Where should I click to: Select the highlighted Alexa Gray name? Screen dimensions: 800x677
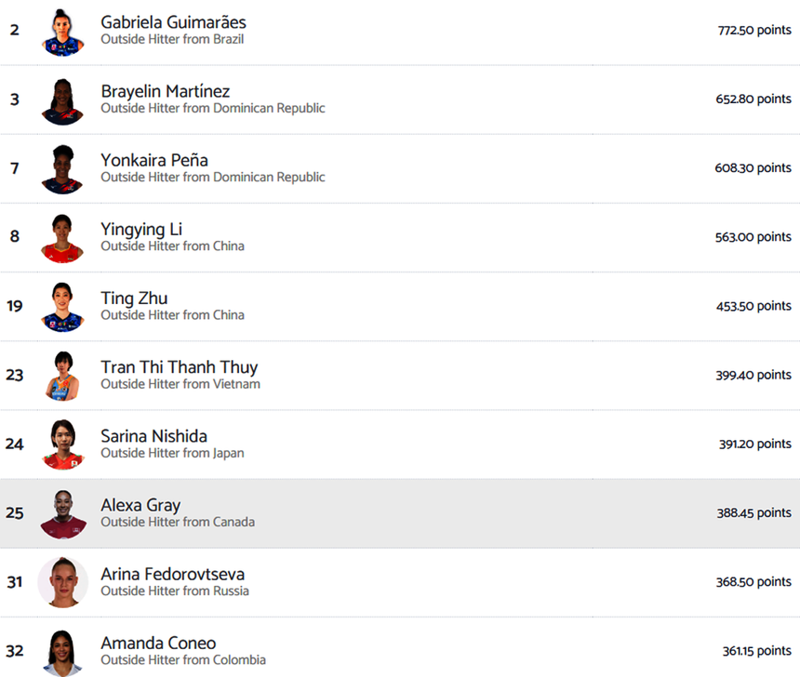coord(140,505)
